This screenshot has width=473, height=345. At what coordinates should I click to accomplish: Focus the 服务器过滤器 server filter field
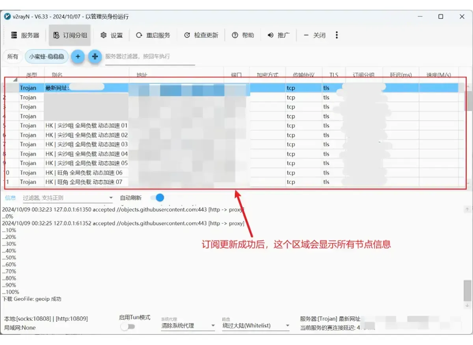point(150,57)
